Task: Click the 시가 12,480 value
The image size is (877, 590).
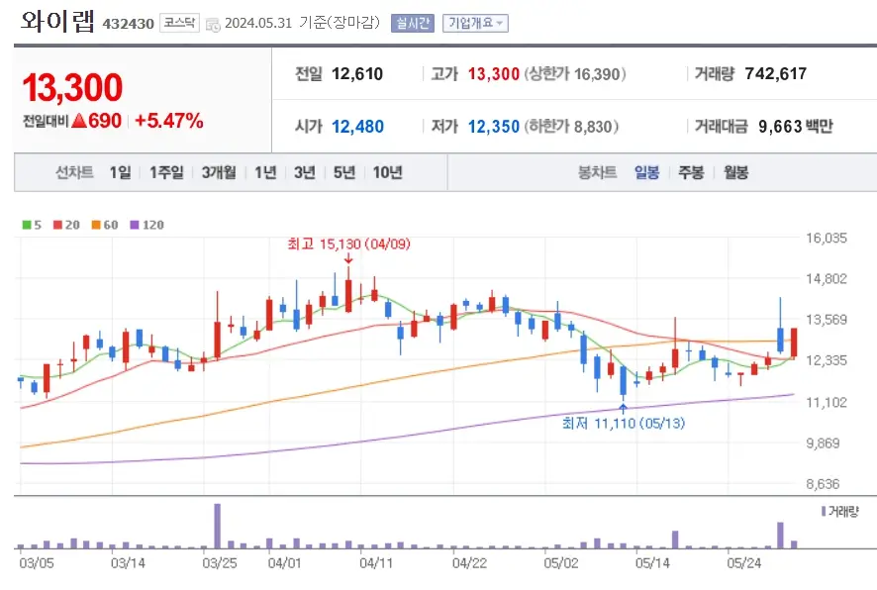Action: (x=357, y=127)
